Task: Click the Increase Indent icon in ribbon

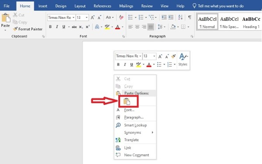Action: (171, 17)
